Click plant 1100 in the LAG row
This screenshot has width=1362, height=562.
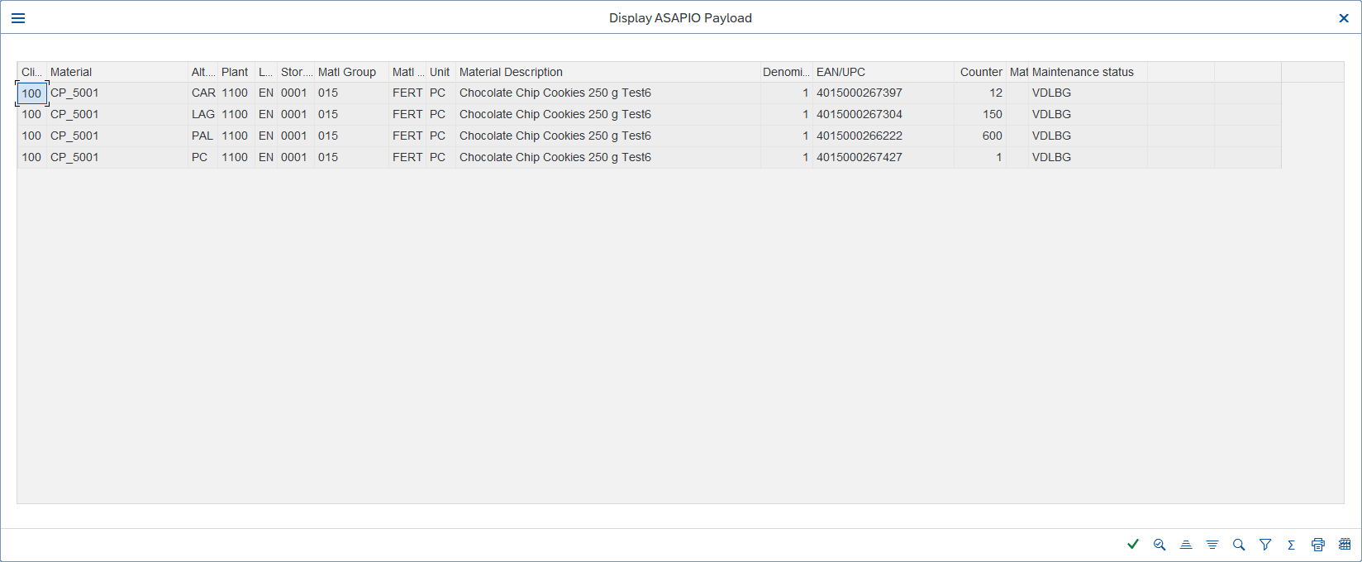[236, 115]
